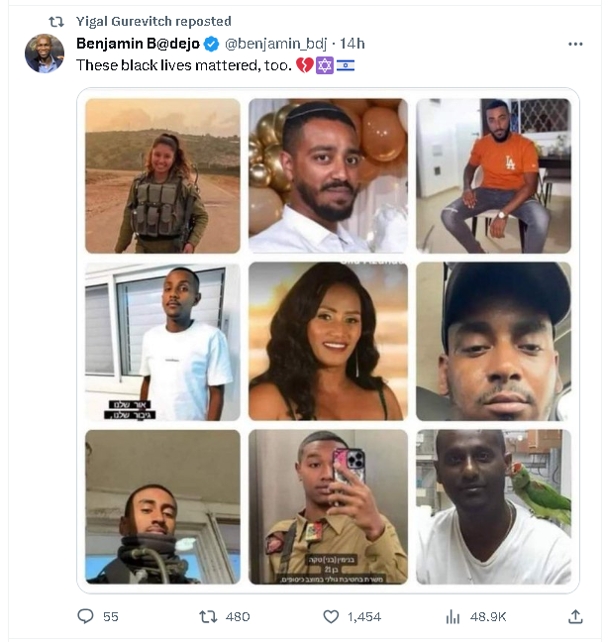The width and height of the screenshot is (605, 642).
Task: Open the mirror selfie soldier photo
Action: (328, 505)
